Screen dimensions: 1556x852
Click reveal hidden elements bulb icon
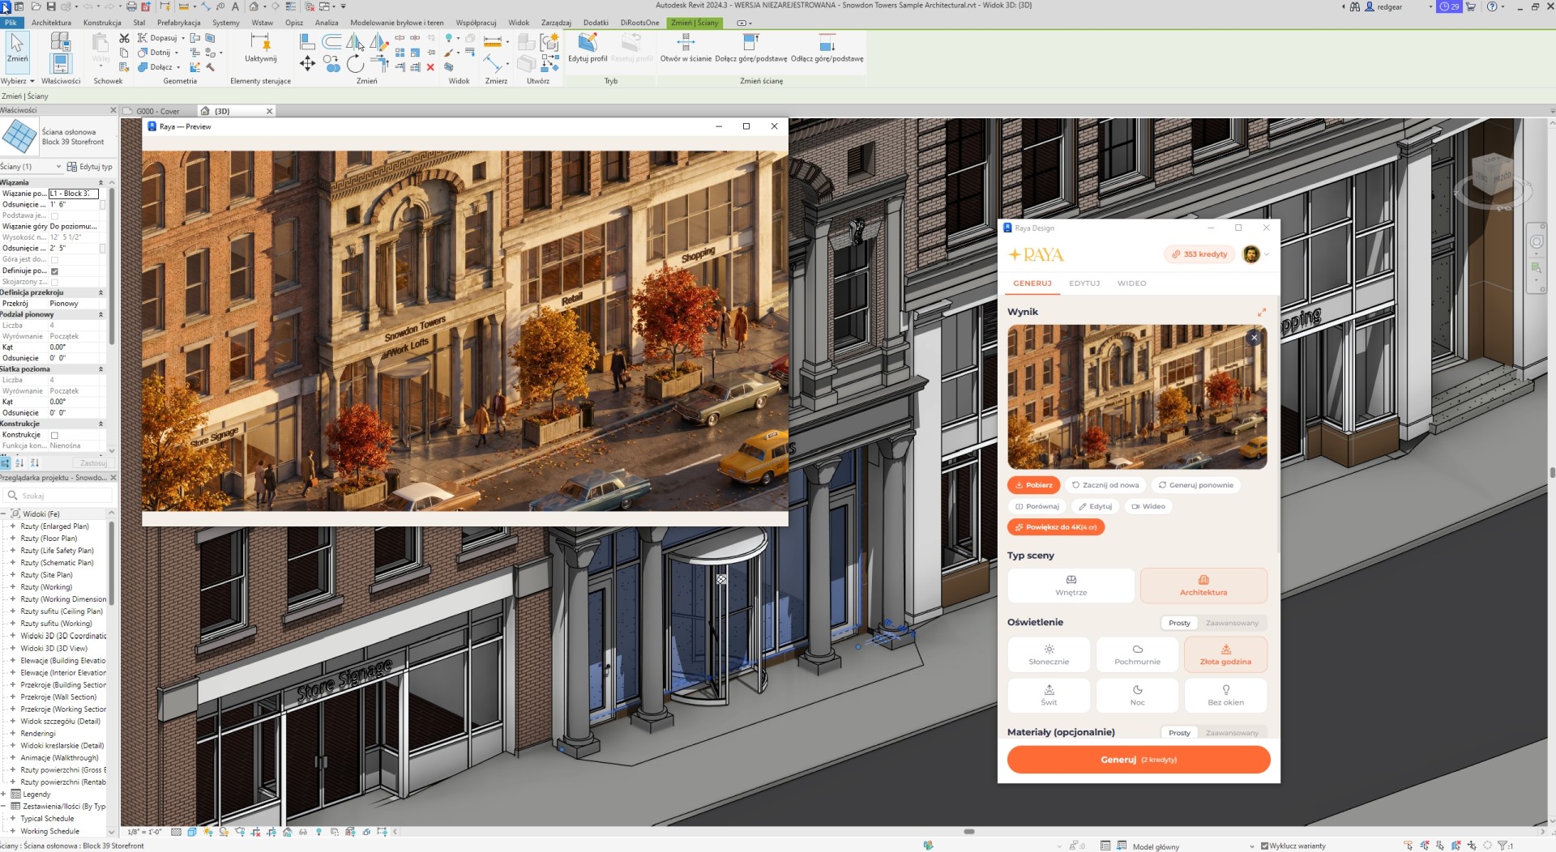pyautogui.click(x=318, y=832)
